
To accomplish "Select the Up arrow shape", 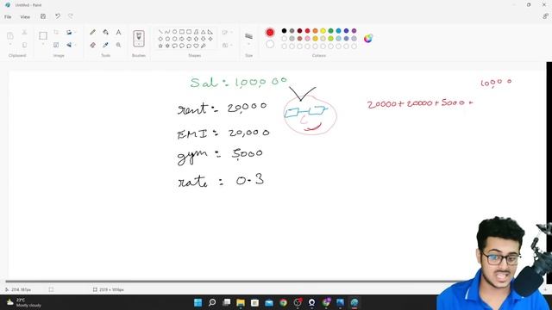I will (196, 39).
